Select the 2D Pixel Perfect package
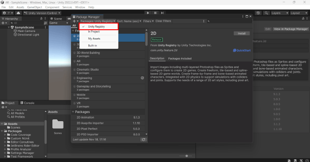 pos(108,129)
